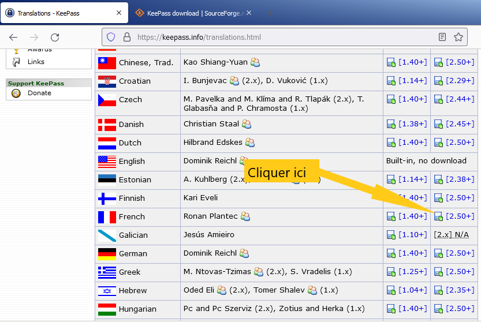Click contact icon next to Hilbrand Edskes
The image size is (481, 322).
tap(249, 143)
